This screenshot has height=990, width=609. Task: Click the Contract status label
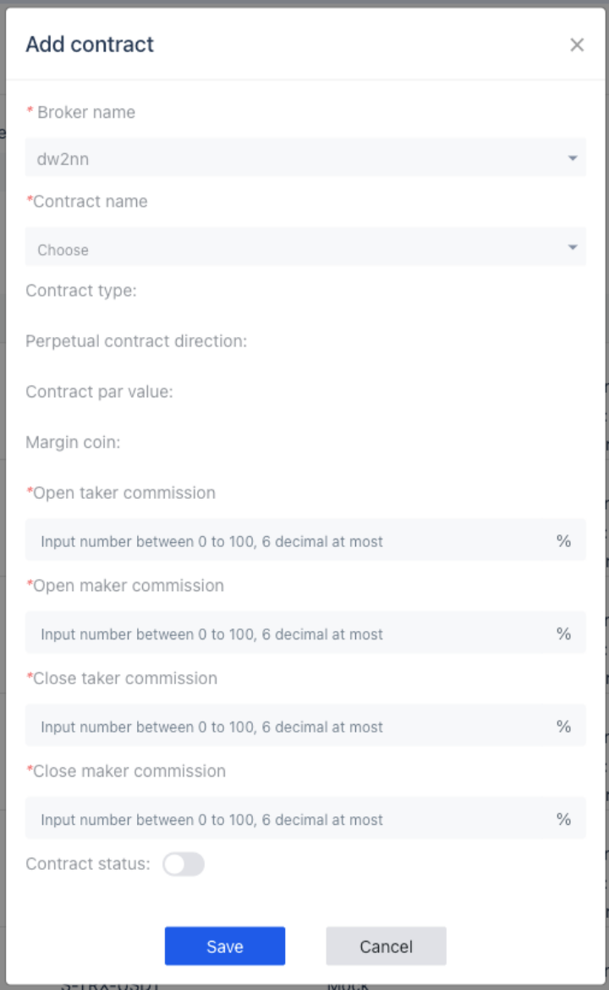(x=88, y=864)
